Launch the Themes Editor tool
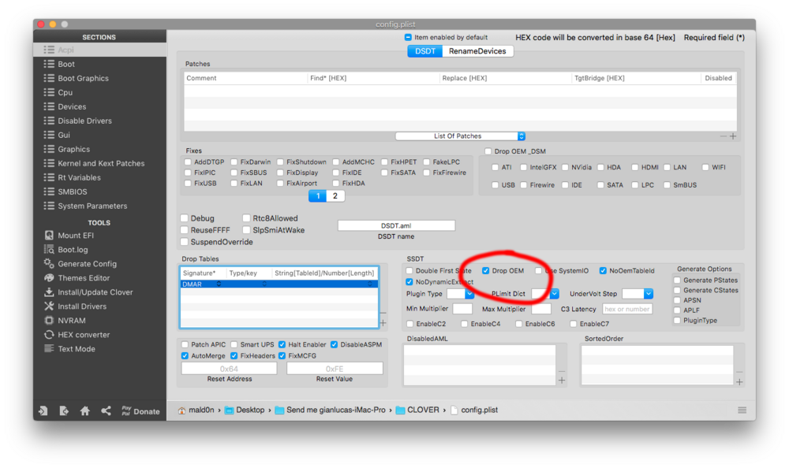Image resolution: width=789 pixels, height=468 pixels. click(83, 278)
